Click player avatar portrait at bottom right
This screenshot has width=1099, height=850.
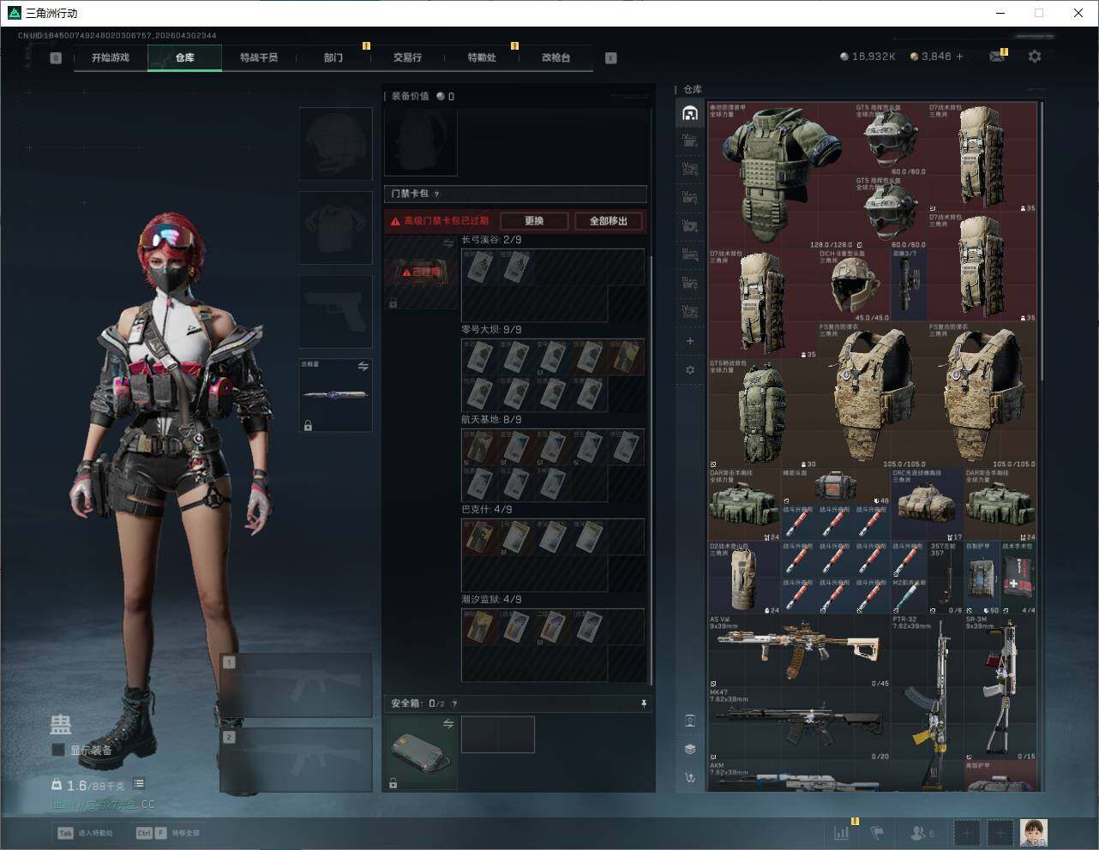[x=1034, y=832]
